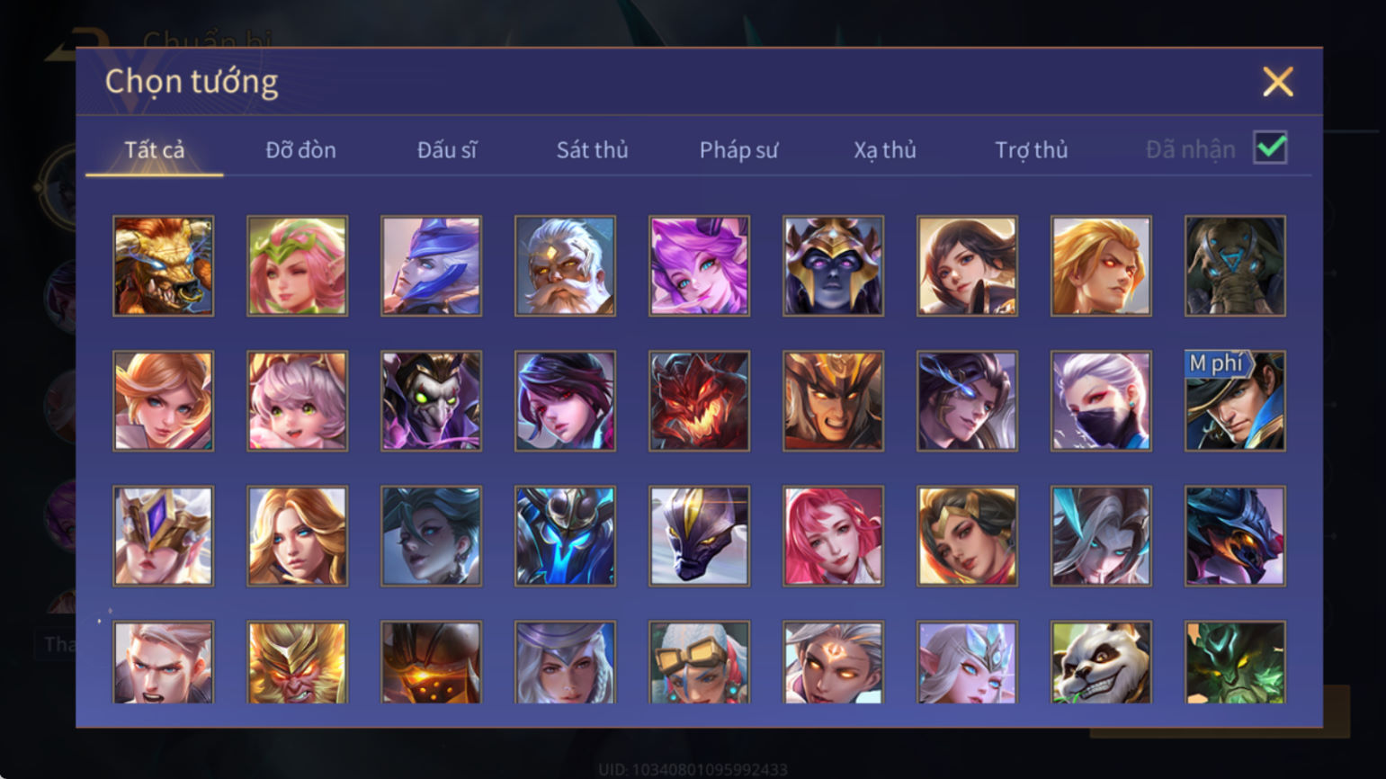The image size is (1386, 779).
Task: Open the 'Đấu sĩ' tab
Action: pyautogui.click(x=447, y=149)
